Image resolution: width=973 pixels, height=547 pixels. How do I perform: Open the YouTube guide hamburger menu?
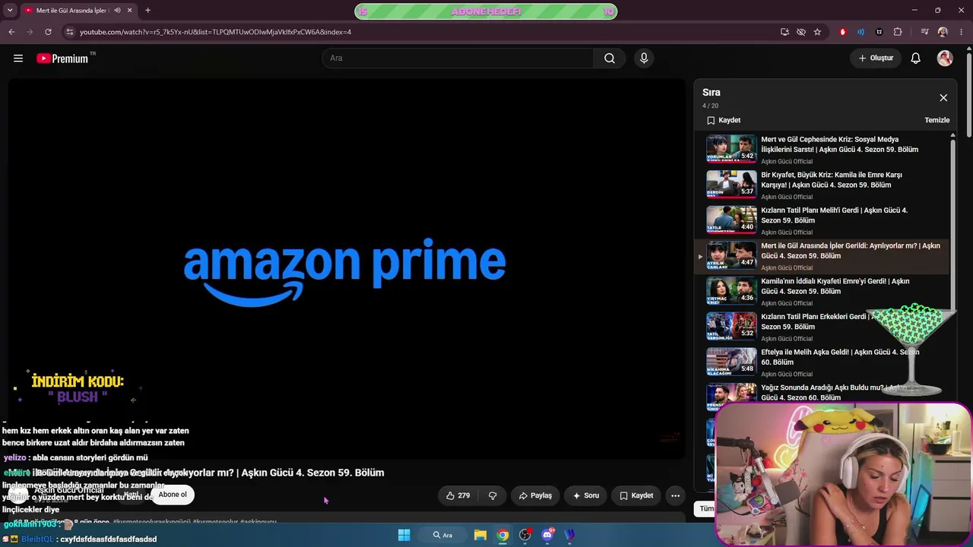18,58
